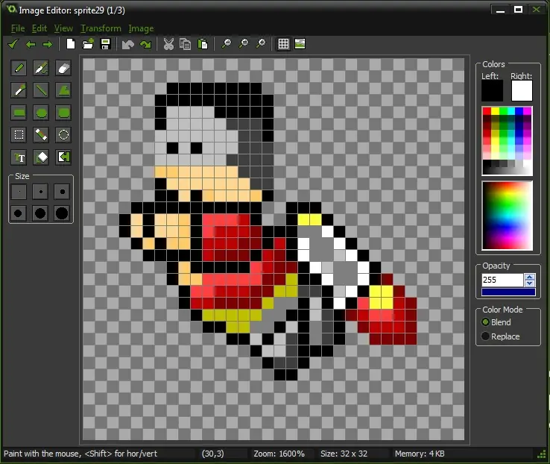Pick a color from the basic palette grid
The height and width of the screenshot is (464, 550).
point(508,141)
